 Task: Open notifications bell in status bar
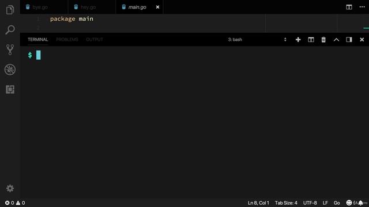coord(361,203)
